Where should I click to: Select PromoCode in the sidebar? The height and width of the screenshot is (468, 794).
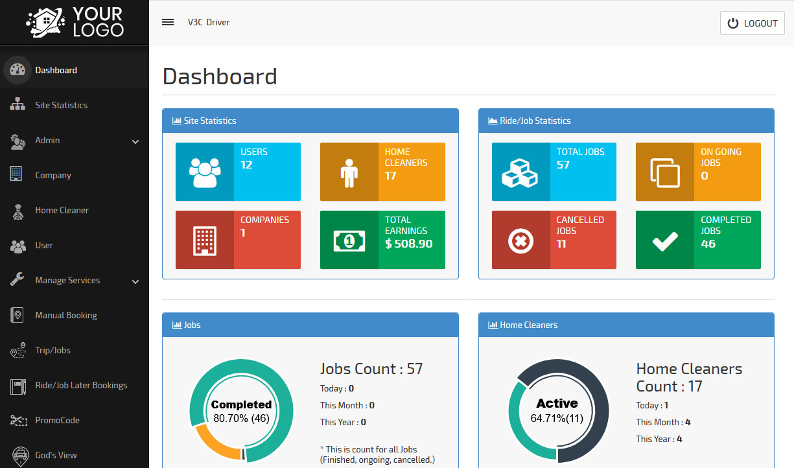click(75, 420)
